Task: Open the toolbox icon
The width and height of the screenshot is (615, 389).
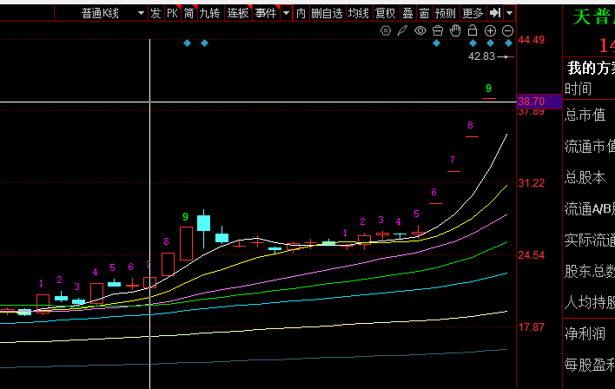Action: pyautogui.click(x=438, y=30)
